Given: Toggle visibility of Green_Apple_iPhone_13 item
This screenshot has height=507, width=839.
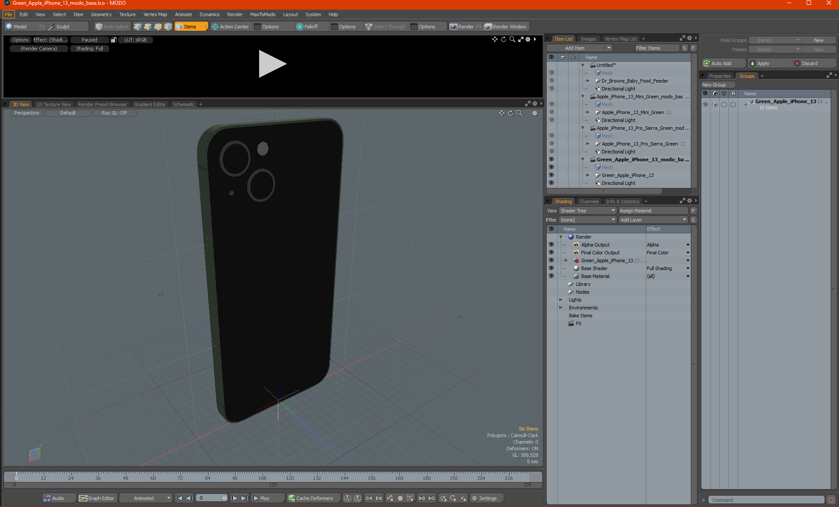Looking at the screenshot, I should (x=551, y=175).
